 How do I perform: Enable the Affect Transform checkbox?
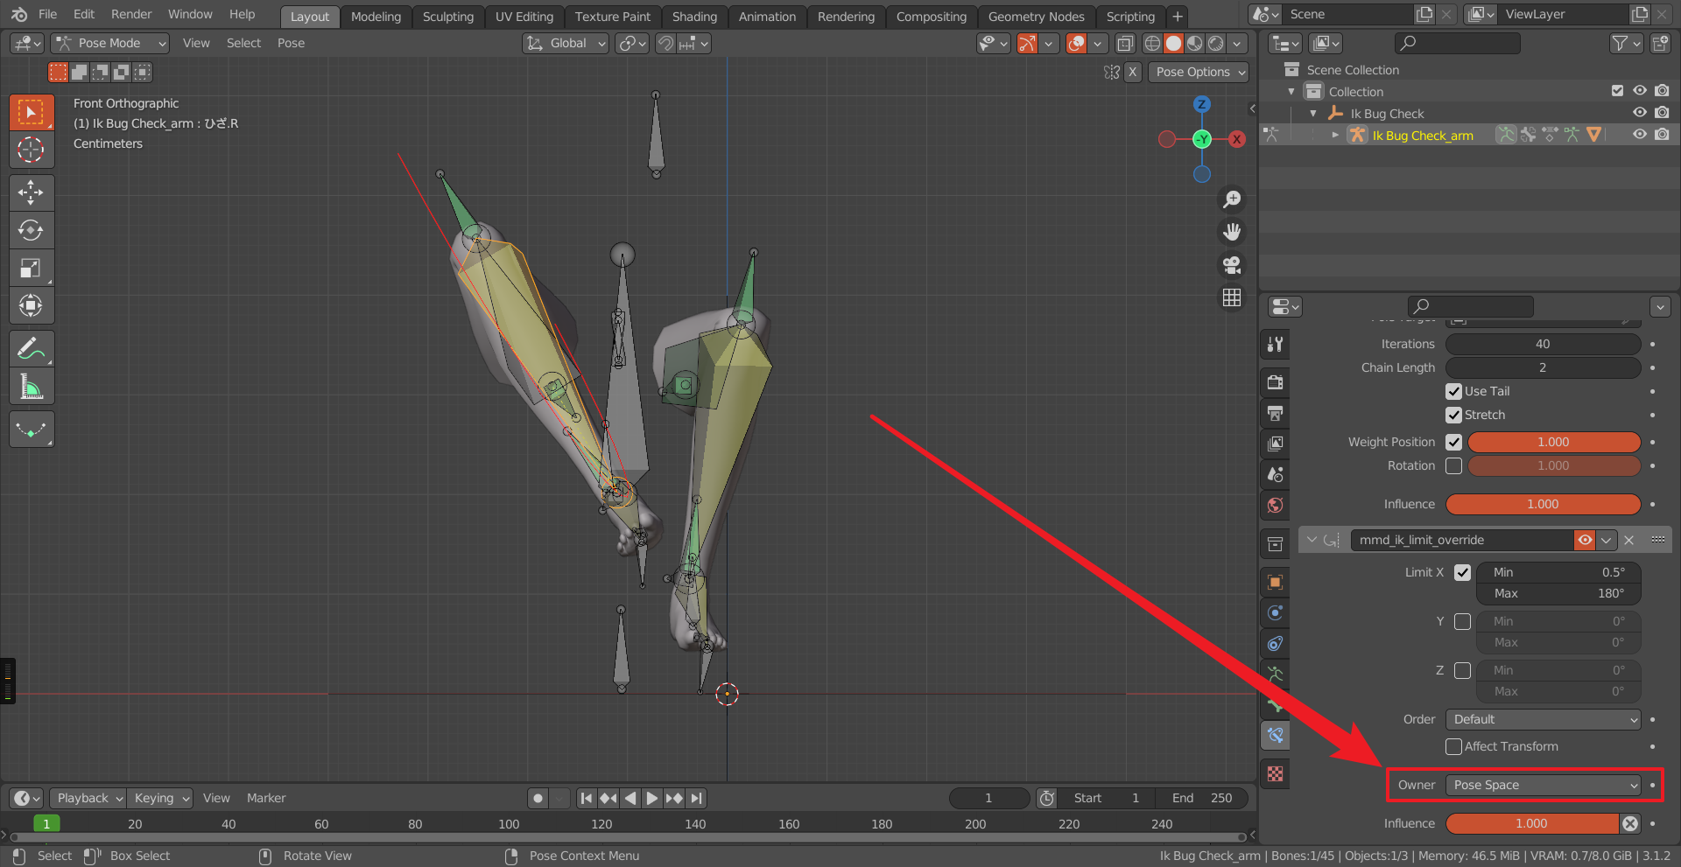pos(1453,746)
